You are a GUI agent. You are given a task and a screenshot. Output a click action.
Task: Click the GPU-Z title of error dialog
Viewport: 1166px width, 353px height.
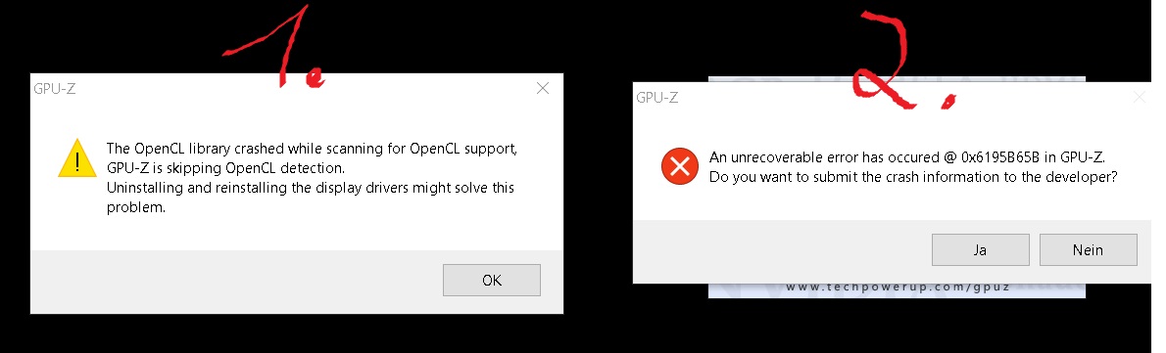point(656,97)
